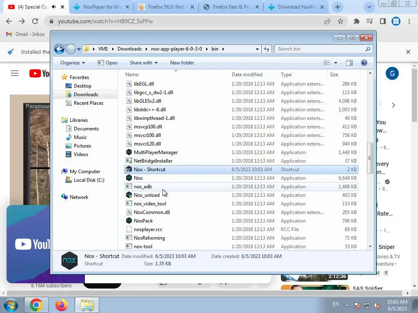418x313 pixels.
Task: Open a new Chrome tab
Action: click(x=338, y=7)
